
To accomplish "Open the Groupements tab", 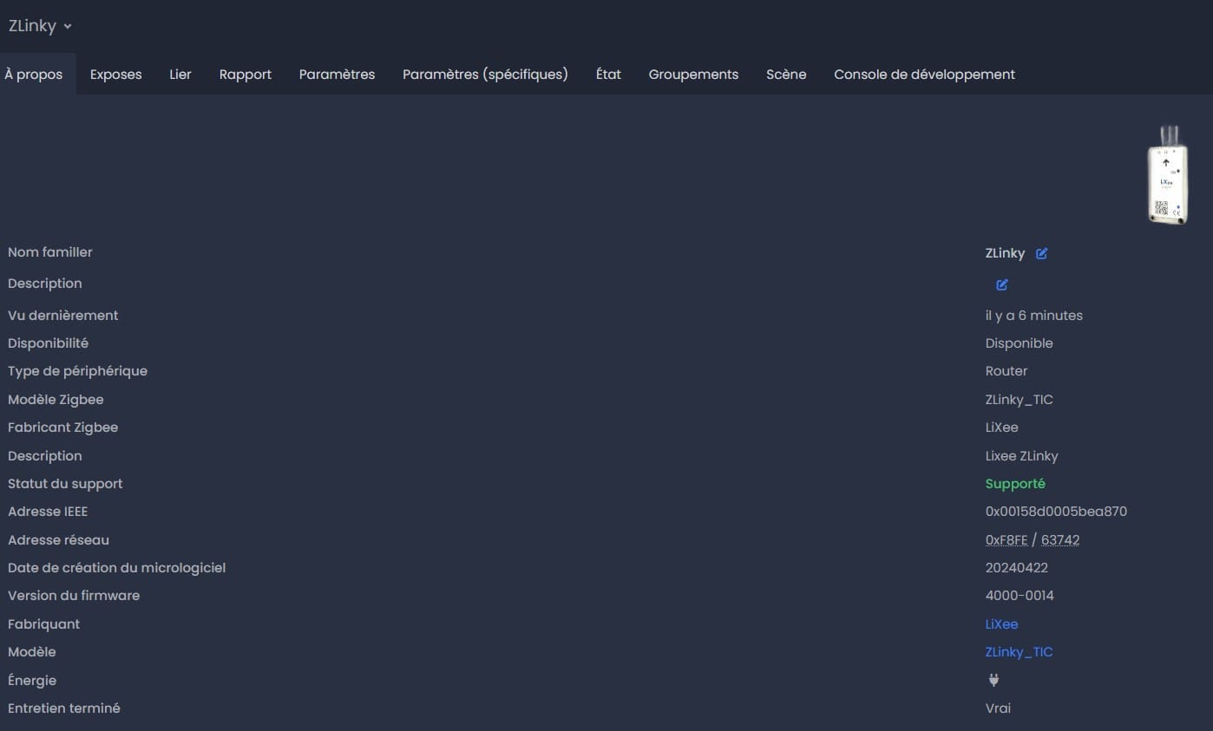I will 693,75.
